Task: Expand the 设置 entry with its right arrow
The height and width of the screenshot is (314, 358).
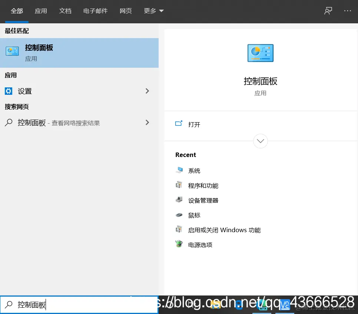Action: 147,91
